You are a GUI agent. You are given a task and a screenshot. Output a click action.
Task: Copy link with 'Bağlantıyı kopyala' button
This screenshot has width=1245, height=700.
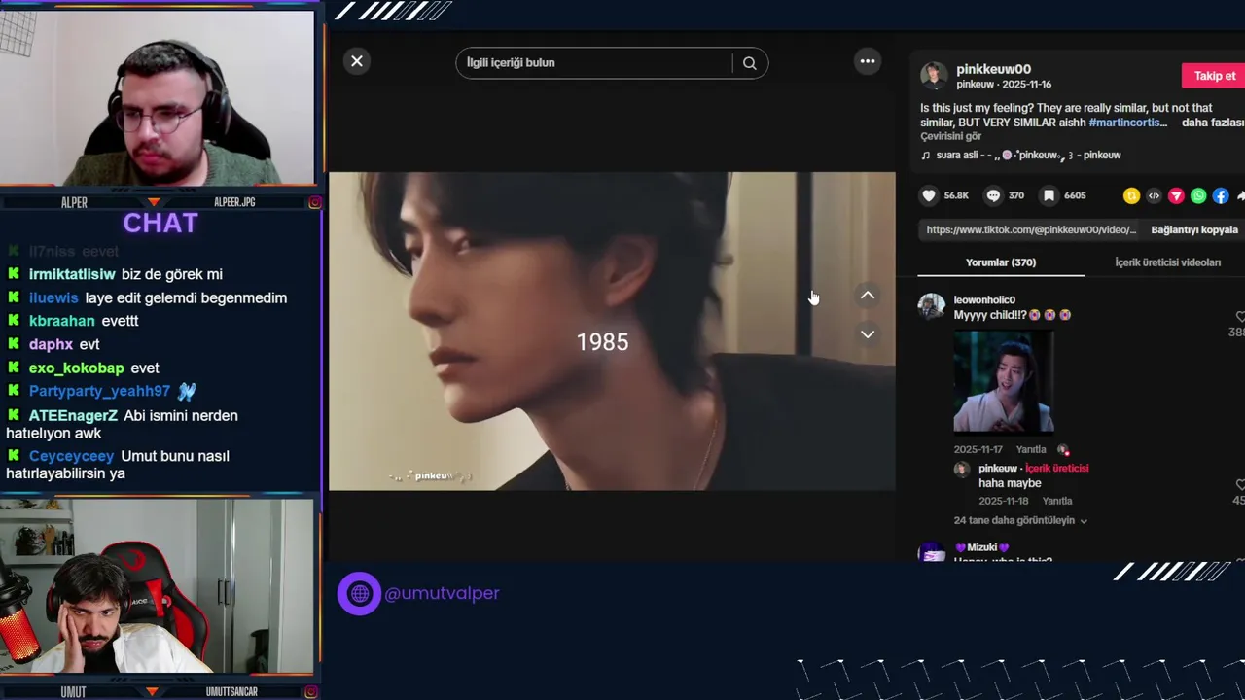[1194, 230]
